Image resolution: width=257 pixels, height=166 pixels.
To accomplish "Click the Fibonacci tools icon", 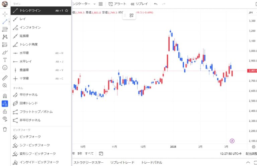I will pos(5,29).
